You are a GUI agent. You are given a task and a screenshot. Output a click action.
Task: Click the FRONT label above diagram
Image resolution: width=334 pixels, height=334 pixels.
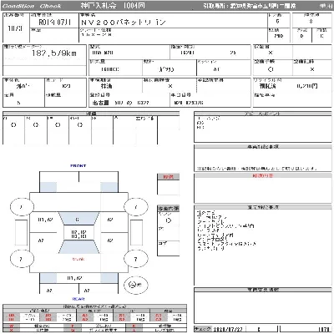78,165
